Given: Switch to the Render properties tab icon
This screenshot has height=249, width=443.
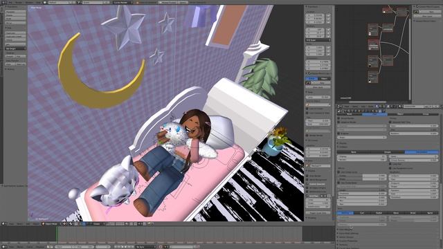Looking at the screenshot, I should [x=345, y=111].
